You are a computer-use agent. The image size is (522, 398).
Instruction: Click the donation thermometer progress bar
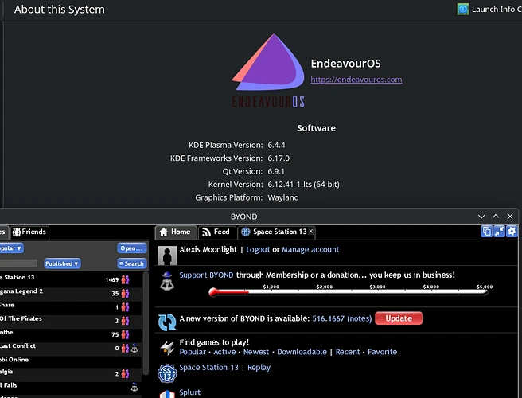click(x=350, y=292)
